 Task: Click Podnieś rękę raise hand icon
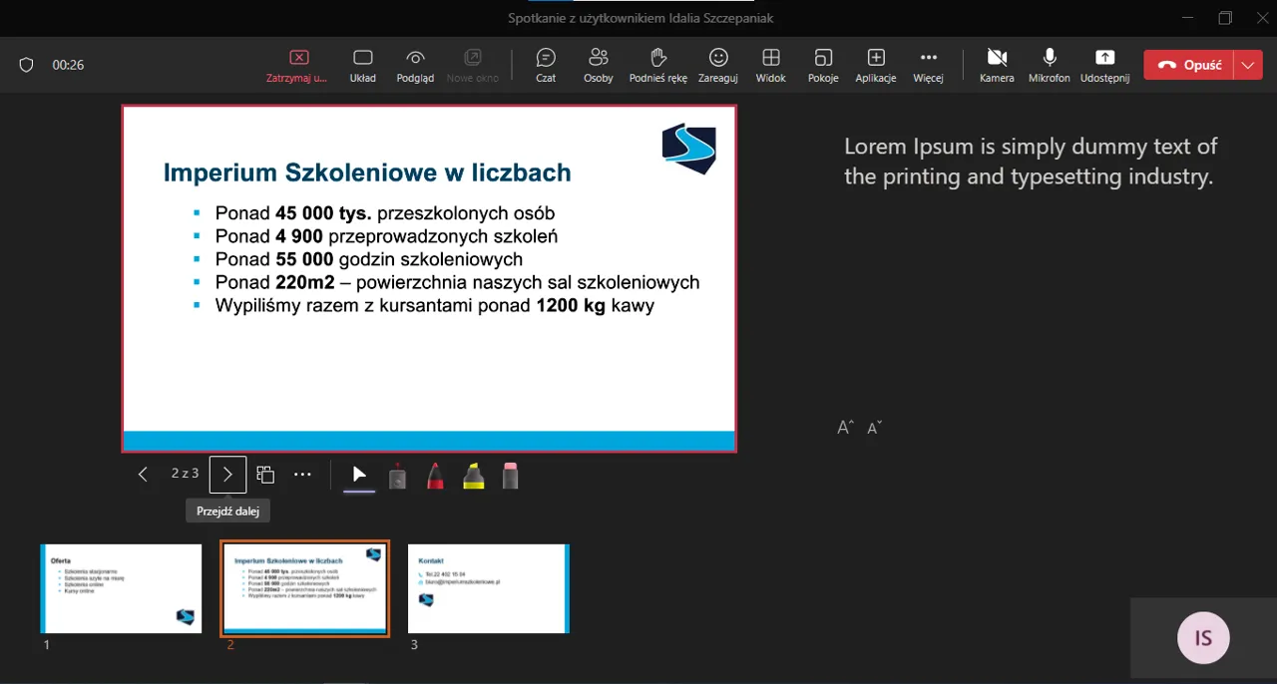coord(657,64)
